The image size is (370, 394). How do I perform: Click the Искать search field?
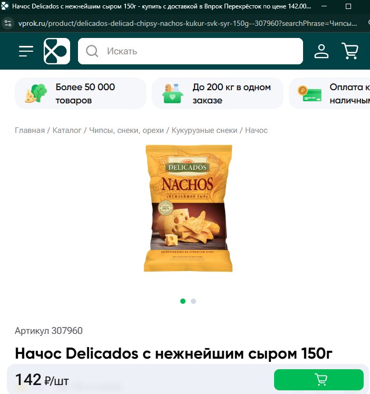(190, 51)
